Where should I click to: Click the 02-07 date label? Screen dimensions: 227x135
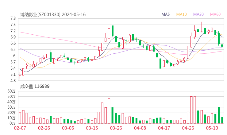click(x=20, y=128)
